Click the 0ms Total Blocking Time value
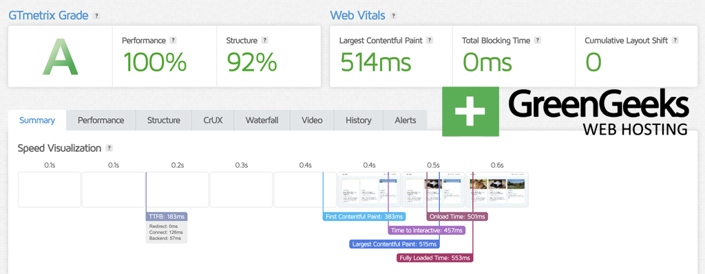Image resolution: width=705 pixels, height=274 pixels. (x=487, y=62)
